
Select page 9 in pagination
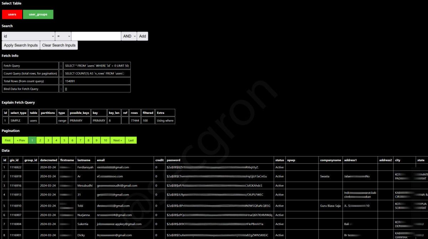(x=96, y=140)
